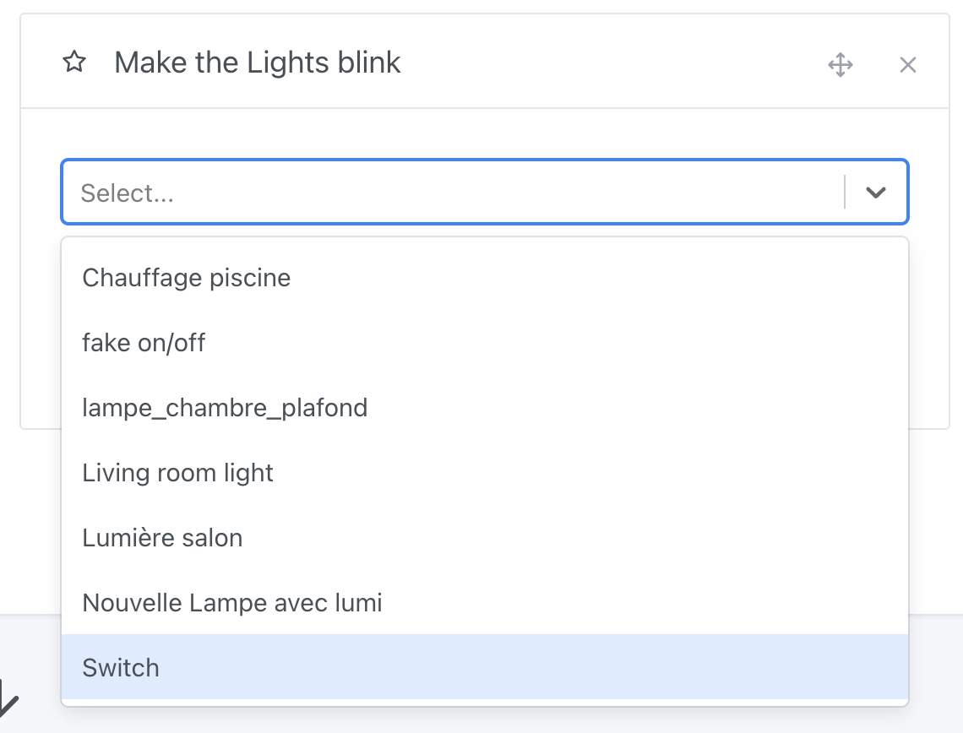Image resolution: width=963 pixels, height=733 pixels.
Task: Click inside the Select input field
Action: [338, 192]
